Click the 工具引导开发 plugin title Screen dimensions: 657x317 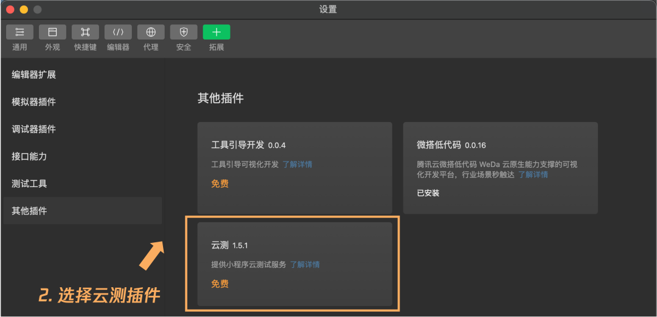238,145
